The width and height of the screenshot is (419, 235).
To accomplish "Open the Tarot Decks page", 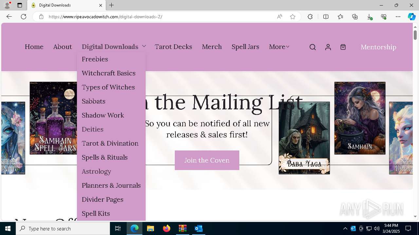I will 173,47.
